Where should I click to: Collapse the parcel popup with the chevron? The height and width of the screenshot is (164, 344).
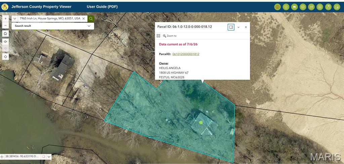pyautogui.click(x=239, y=27)
